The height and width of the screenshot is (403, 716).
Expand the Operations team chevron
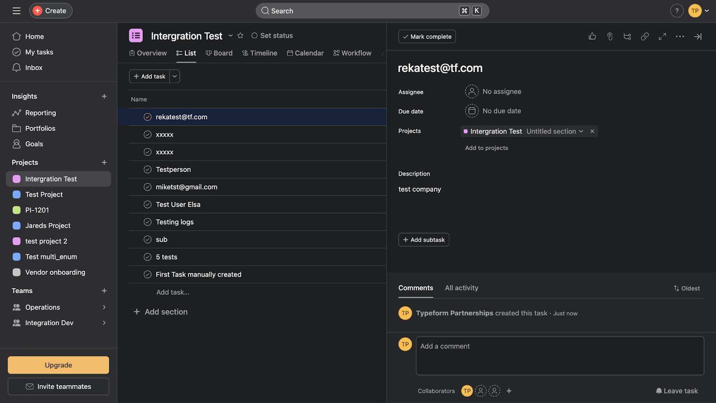[x=104, y=307]
